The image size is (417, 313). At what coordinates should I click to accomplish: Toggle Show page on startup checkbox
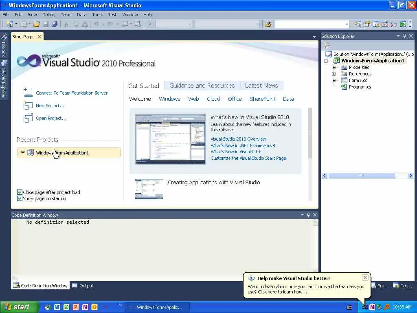click(20, 198)
